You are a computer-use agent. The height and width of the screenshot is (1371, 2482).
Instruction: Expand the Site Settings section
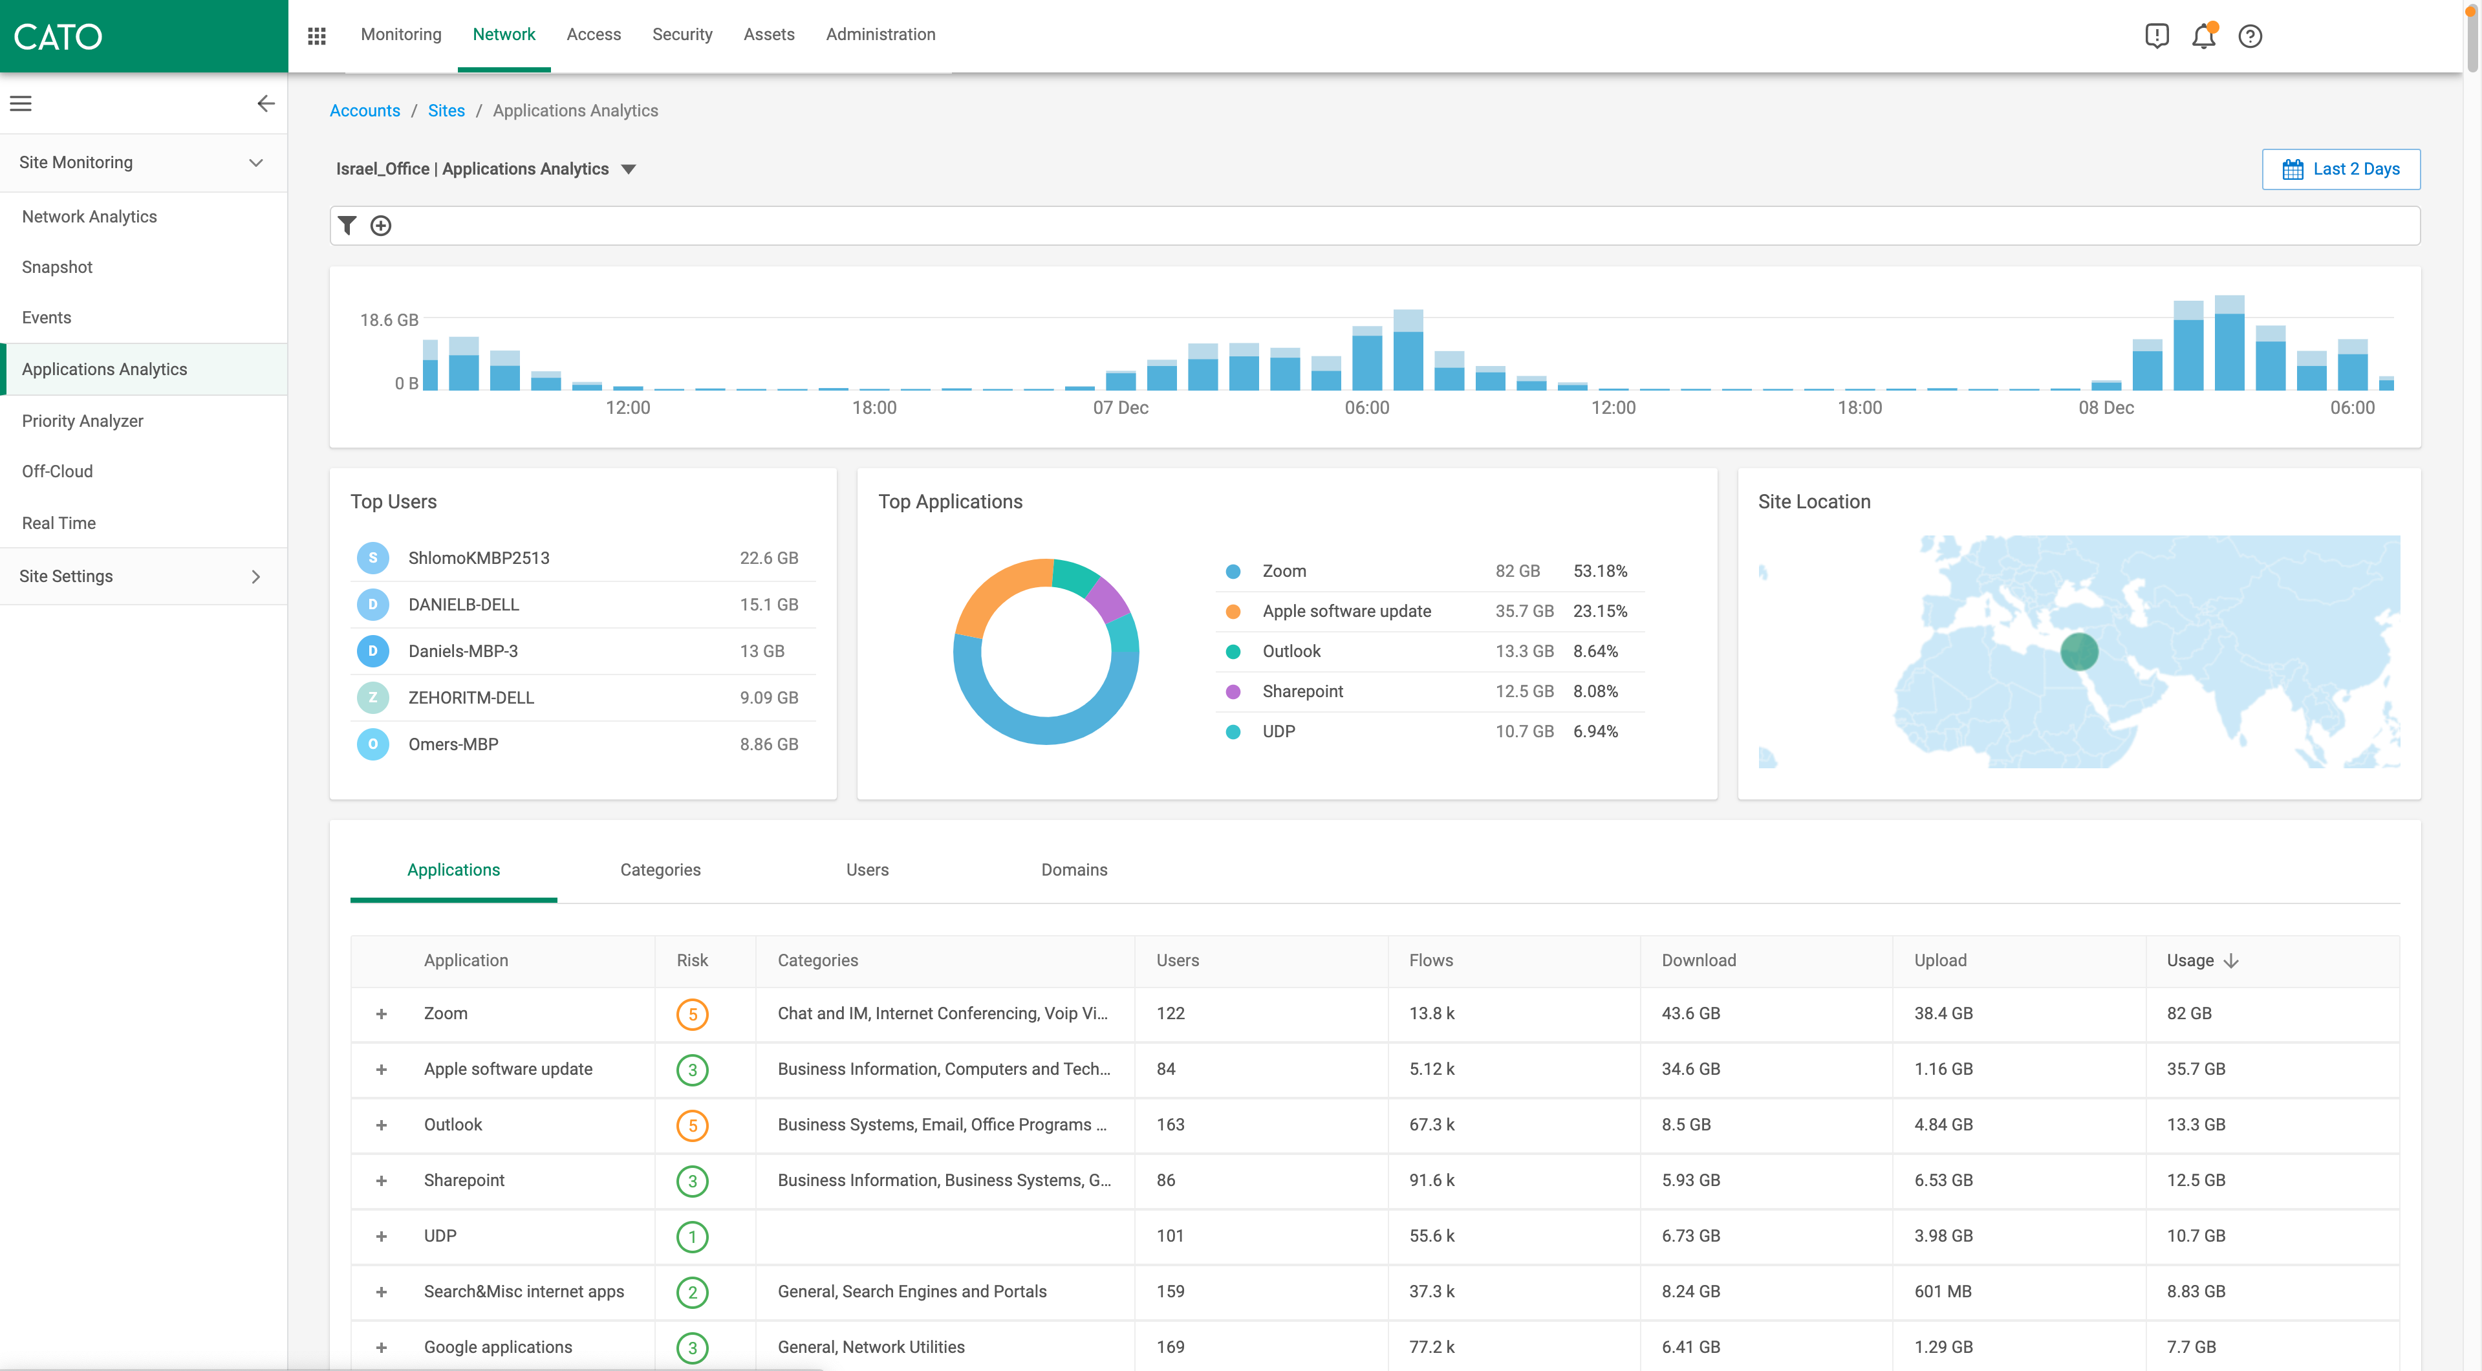(x=255, y=576)
